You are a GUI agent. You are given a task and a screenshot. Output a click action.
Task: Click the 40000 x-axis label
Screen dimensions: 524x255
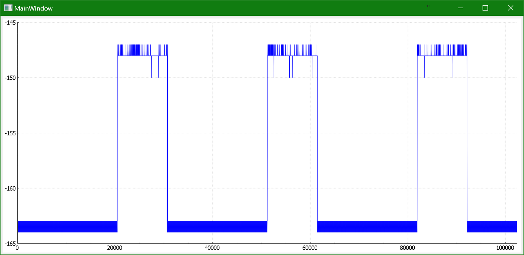point(212,248)
